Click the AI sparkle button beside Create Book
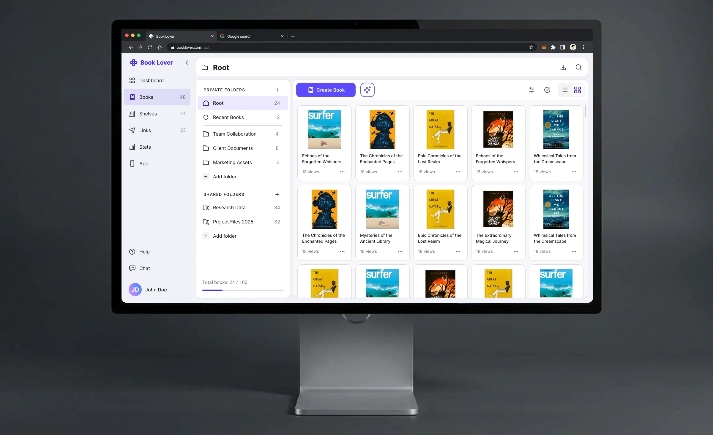The width and height of the screenshot is (713, 435). (x=367, y=90)
